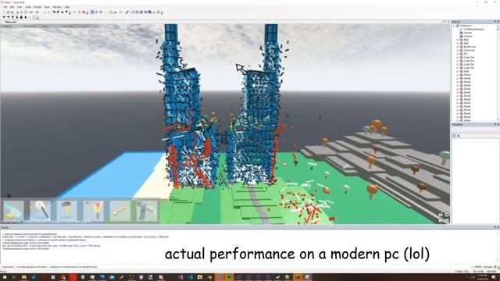The image size is (500, 281).
Task: Open the Edit menu
Action: [x=12, y=7]
